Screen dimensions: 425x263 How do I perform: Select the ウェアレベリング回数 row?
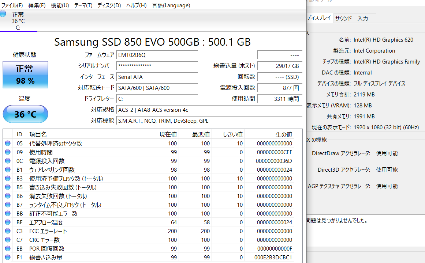pyautogui.click(x=149, y=169)
